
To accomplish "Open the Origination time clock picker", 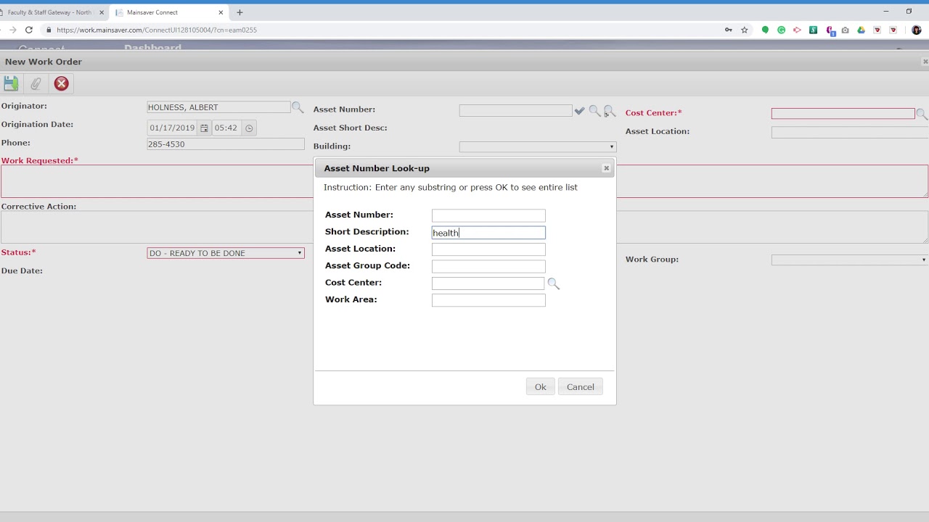I will (249, 128).
